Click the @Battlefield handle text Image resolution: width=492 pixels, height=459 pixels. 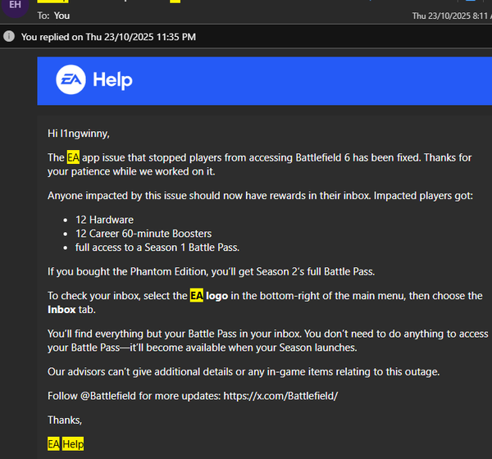pos(114,396)
